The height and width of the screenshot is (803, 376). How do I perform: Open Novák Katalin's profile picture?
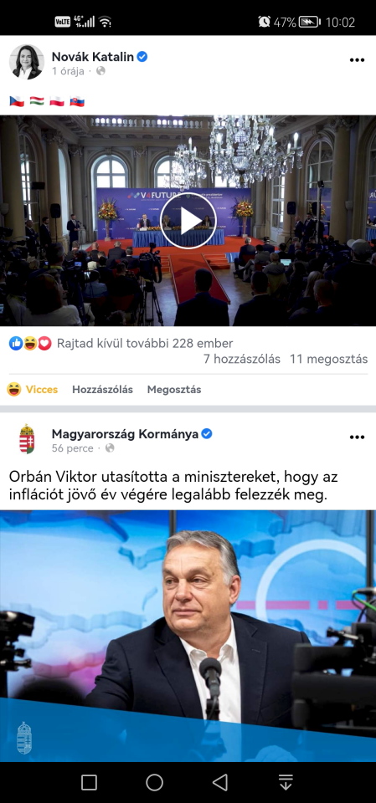[26, 62]
